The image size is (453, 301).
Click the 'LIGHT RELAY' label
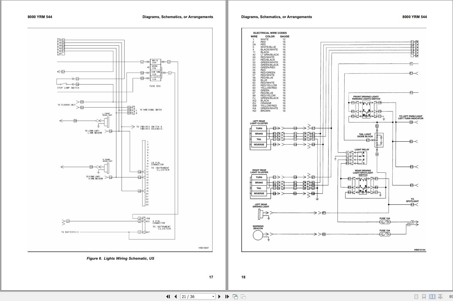pyautogui.click(x=362, y=150)
